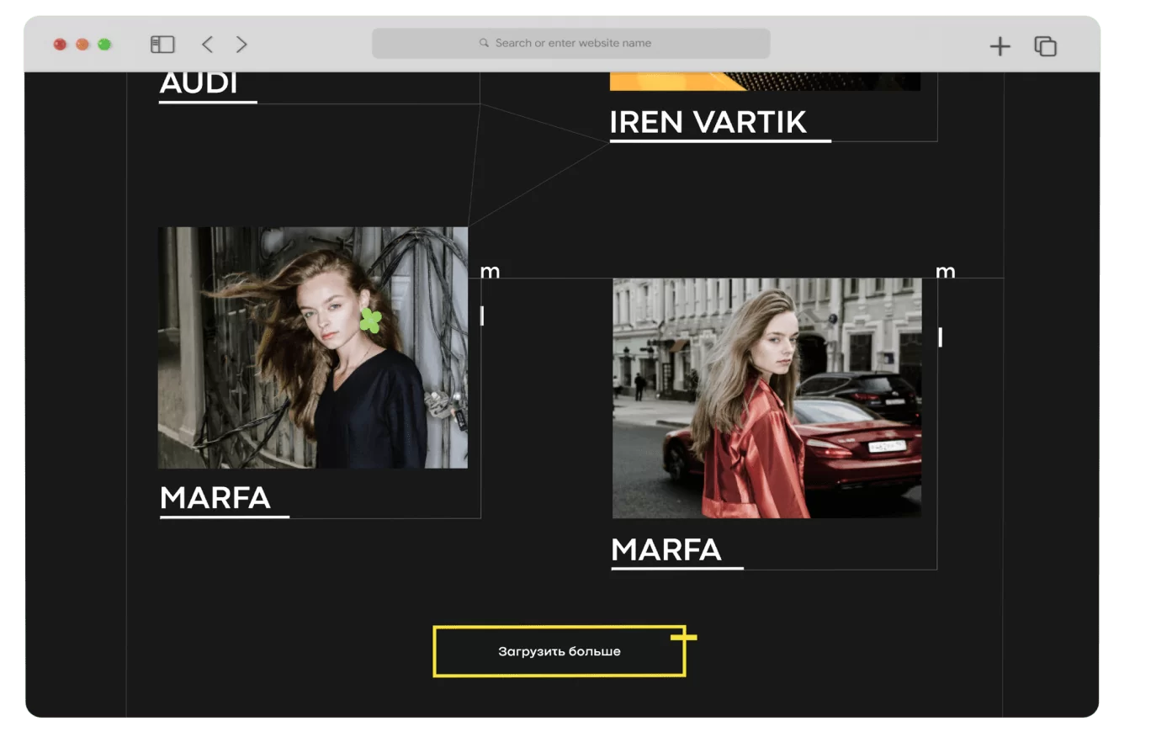This screenshot has width=1151, height=737.
Task: Click the forward navigation arrow
Action: [241, 44]
